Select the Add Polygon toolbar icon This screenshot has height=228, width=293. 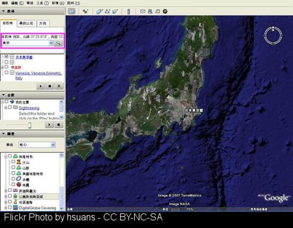click(x=99, y=11)
